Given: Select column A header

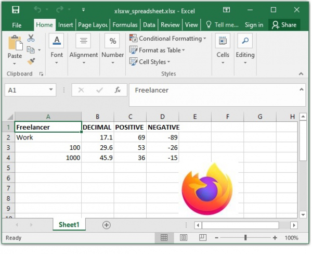Looking at the screenshot, I should [48, 117].
